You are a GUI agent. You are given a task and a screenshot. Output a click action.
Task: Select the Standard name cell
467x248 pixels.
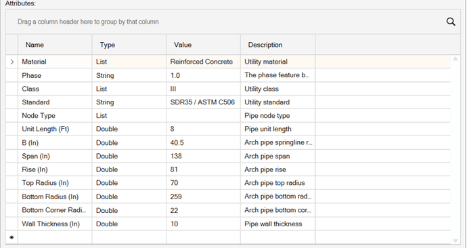[x=55, y=102]
